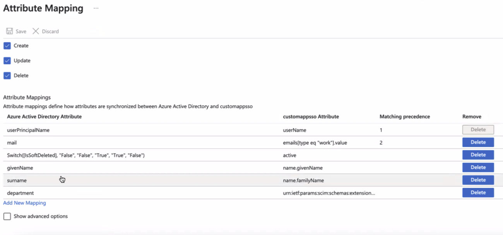Image resolution: width=503 pixels, height=235 pixels.
Task: Click matching precedence value 1
Action: tap(381, 130)
